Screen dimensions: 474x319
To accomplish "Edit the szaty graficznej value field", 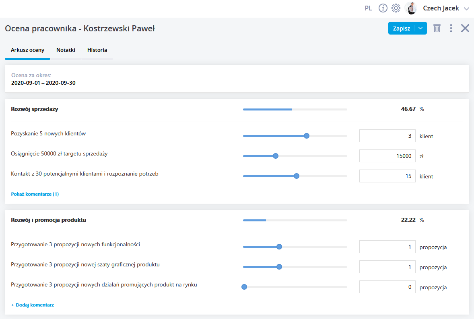I will point(387,267).
